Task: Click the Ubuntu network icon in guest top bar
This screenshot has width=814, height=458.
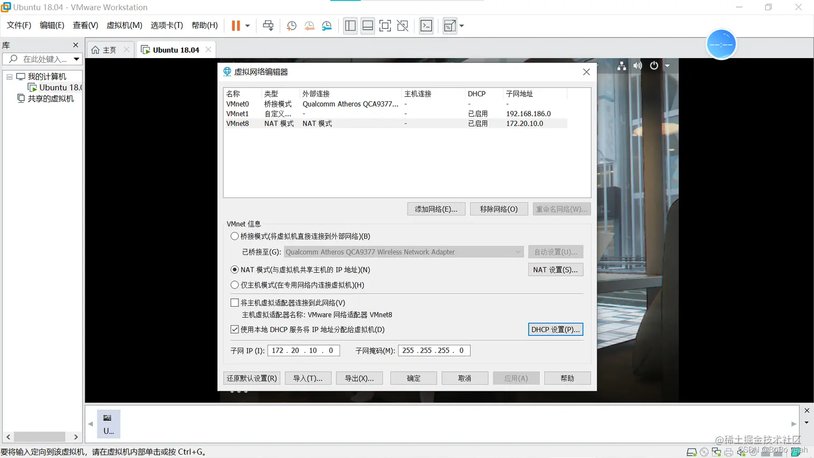Action: (622, 66)
